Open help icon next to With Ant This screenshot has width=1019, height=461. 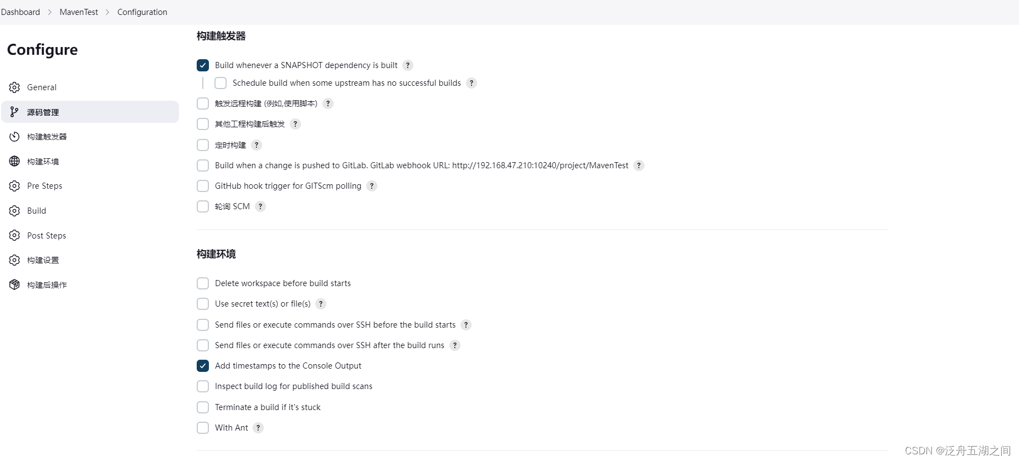258,428
